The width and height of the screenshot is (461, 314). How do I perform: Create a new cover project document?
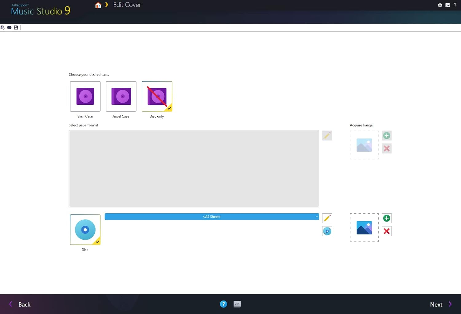pos(2,27)
